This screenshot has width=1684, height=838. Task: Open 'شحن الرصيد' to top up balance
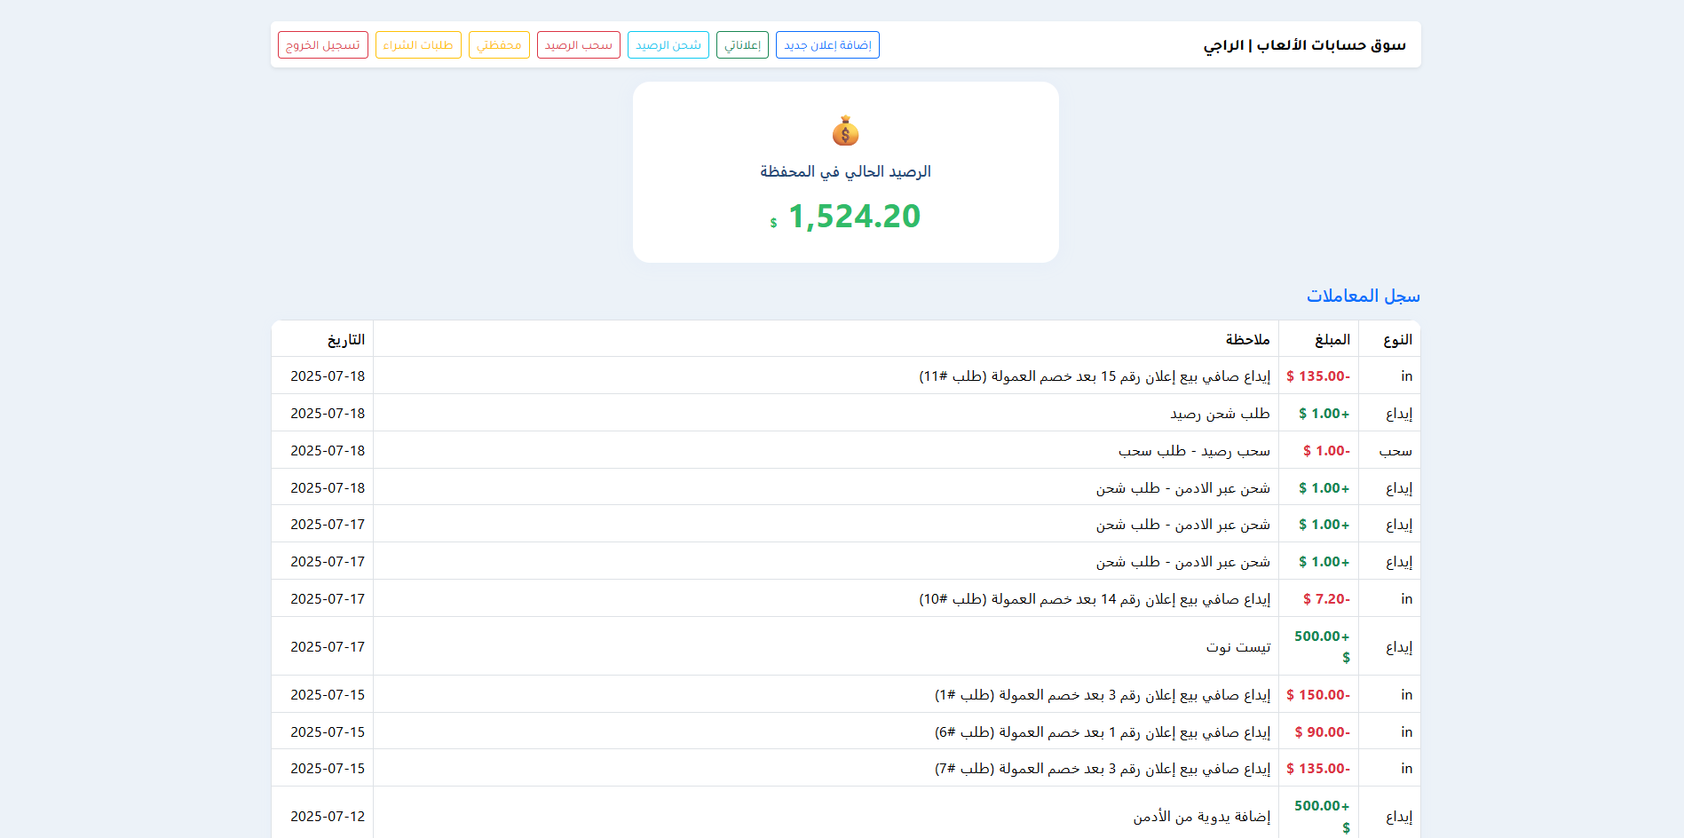coord(668,44)
